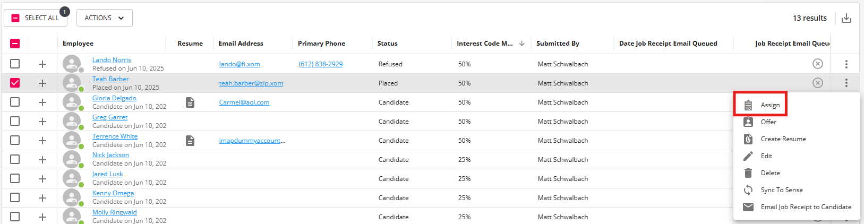The height and width of the screenshot is (224, 864).
Task: Click Teah Barber's avatar icon
Action: (72, 83)
